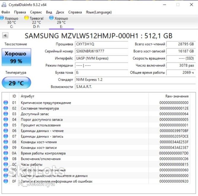The height and width of the screenshot is (196, 198).
Task: Click total working time value 2069 ч
Action: pyautogui.click(x=181, y=73)
